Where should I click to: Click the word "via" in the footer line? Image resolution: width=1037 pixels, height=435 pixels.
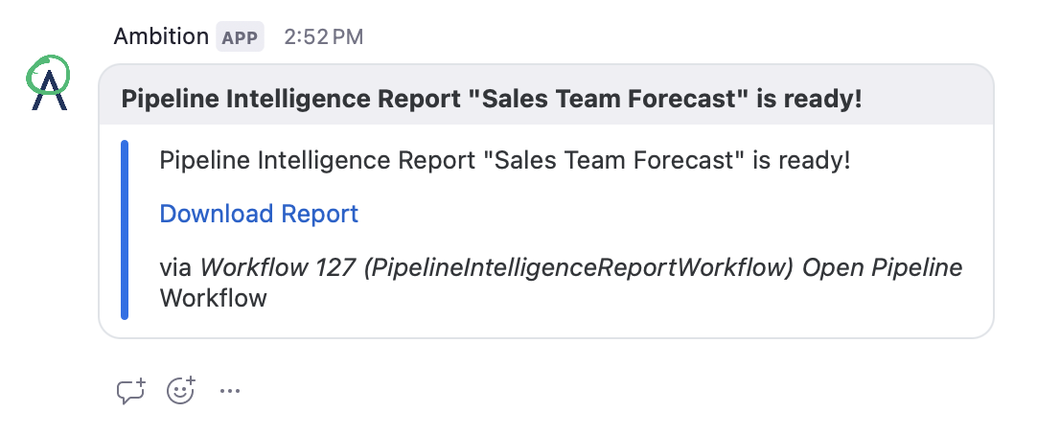176,267
